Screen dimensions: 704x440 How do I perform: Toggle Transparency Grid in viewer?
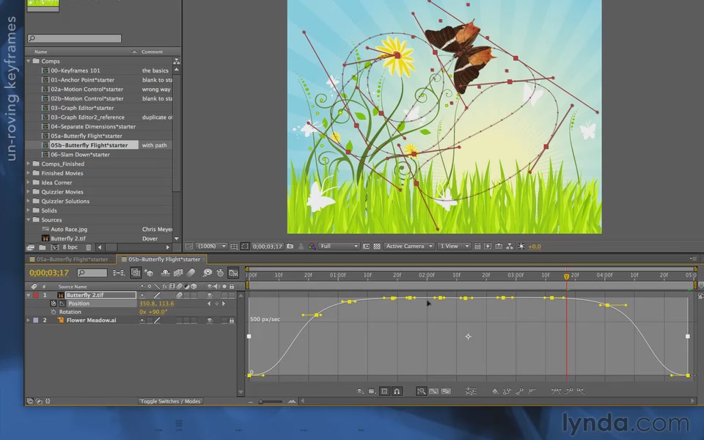coord(377,246)
